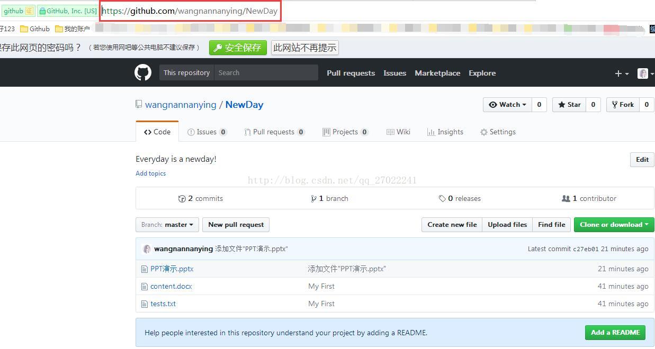View the 1 branch list
This screenshot has height=349, width=655.
[x=329, y=199]
